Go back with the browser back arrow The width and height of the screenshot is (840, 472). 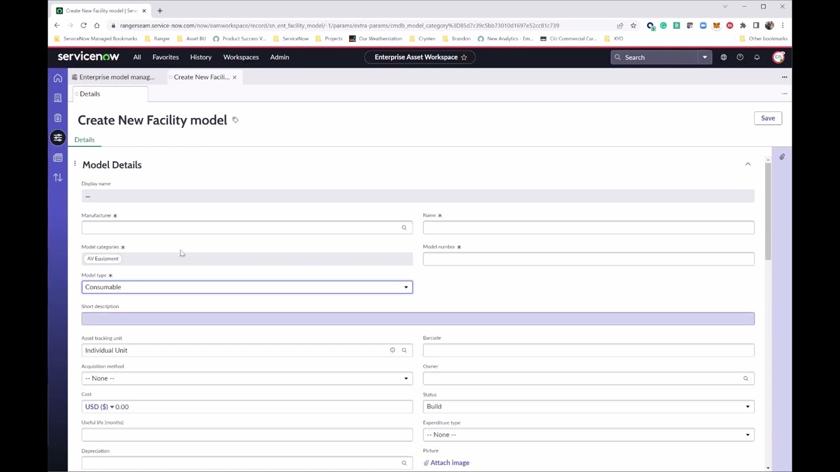[57, 26]
